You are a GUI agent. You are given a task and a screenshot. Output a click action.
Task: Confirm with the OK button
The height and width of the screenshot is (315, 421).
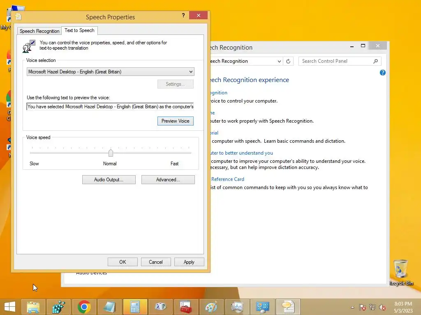[x=123, y=262]
